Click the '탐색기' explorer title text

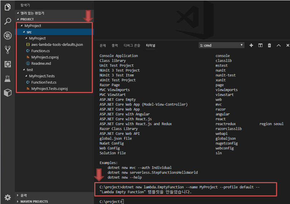[x=25, y=5]
